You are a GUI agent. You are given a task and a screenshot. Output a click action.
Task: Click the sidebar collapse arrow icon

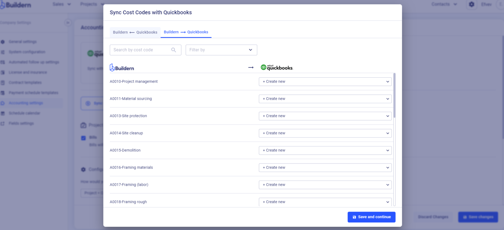(x=68, y=23)
